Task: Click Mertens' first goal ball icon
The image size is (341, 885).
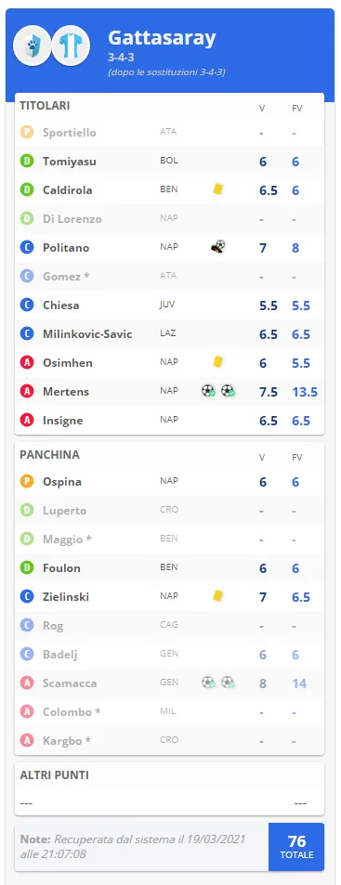Action: point(209,391)
